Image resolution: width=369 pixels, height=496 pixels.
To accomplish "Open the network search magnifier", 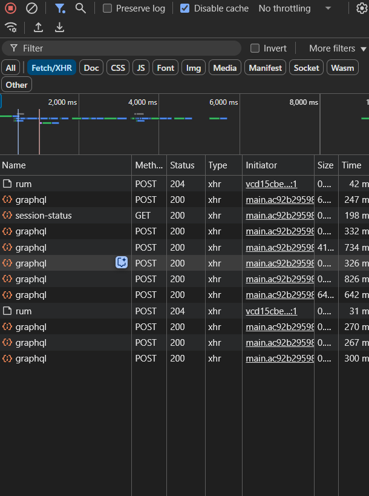I will click(80, 8).
